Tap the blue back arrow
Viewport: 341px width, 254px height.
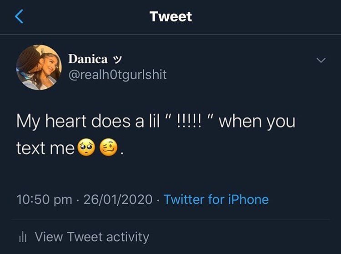(19, 17)
